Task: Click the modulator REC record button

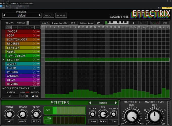Action: click(x=27, y=96)
